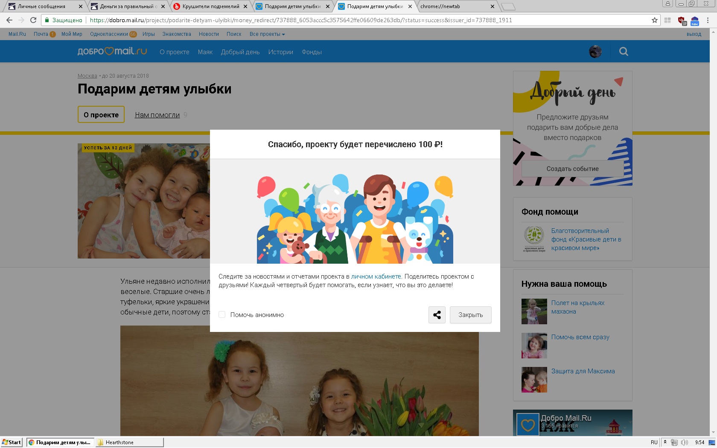Open Почта in the Mail.Ru top bar

[41, 34]
